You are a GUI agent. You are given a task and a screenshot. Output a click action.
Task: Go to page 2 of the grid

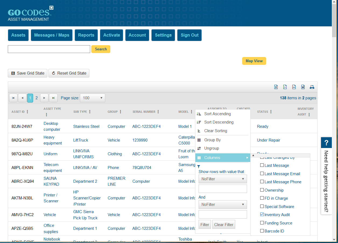click(x=37, y=98)
